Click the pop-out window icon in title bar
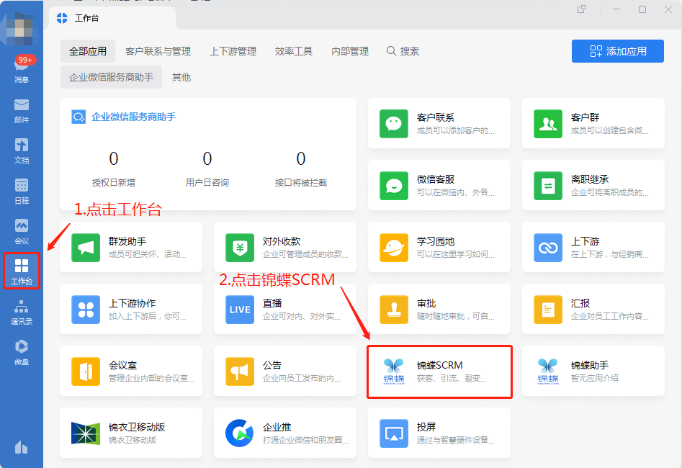Screen dimensions: 682x468 point(581,9)
